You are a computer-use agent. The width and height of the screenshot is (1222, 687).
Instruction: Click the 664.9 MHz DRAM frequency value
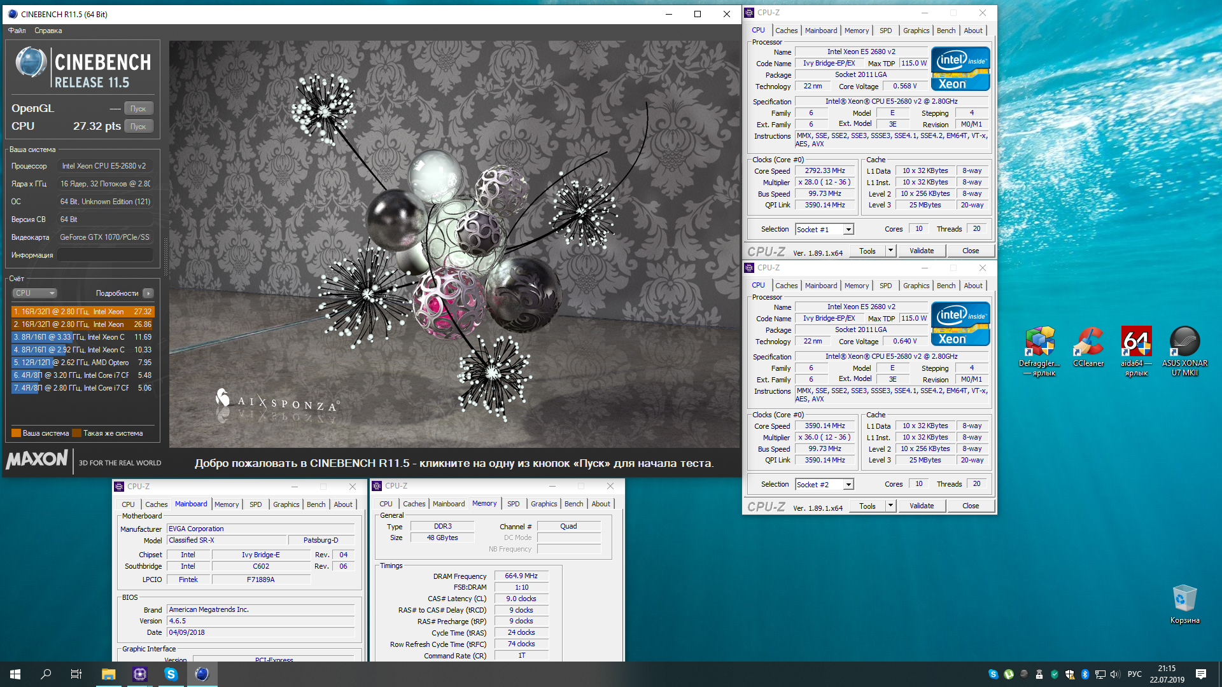(x=521, y=576)
